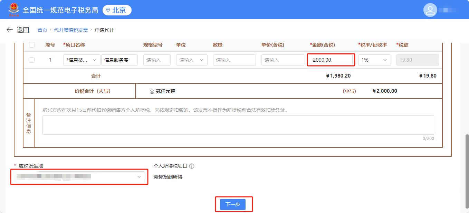Click the clear icon before 贰仟元整

[x=152, y=91]
